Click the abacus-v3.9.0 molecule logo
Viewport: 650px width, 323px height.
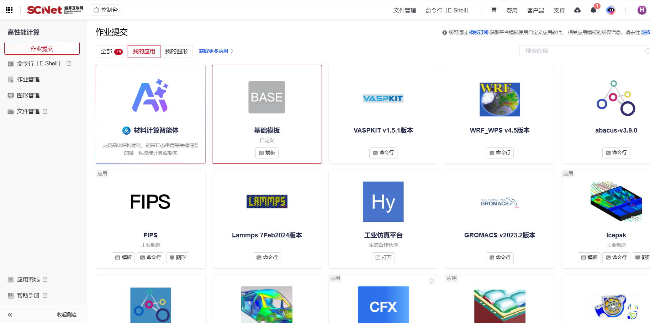point(616,98)
